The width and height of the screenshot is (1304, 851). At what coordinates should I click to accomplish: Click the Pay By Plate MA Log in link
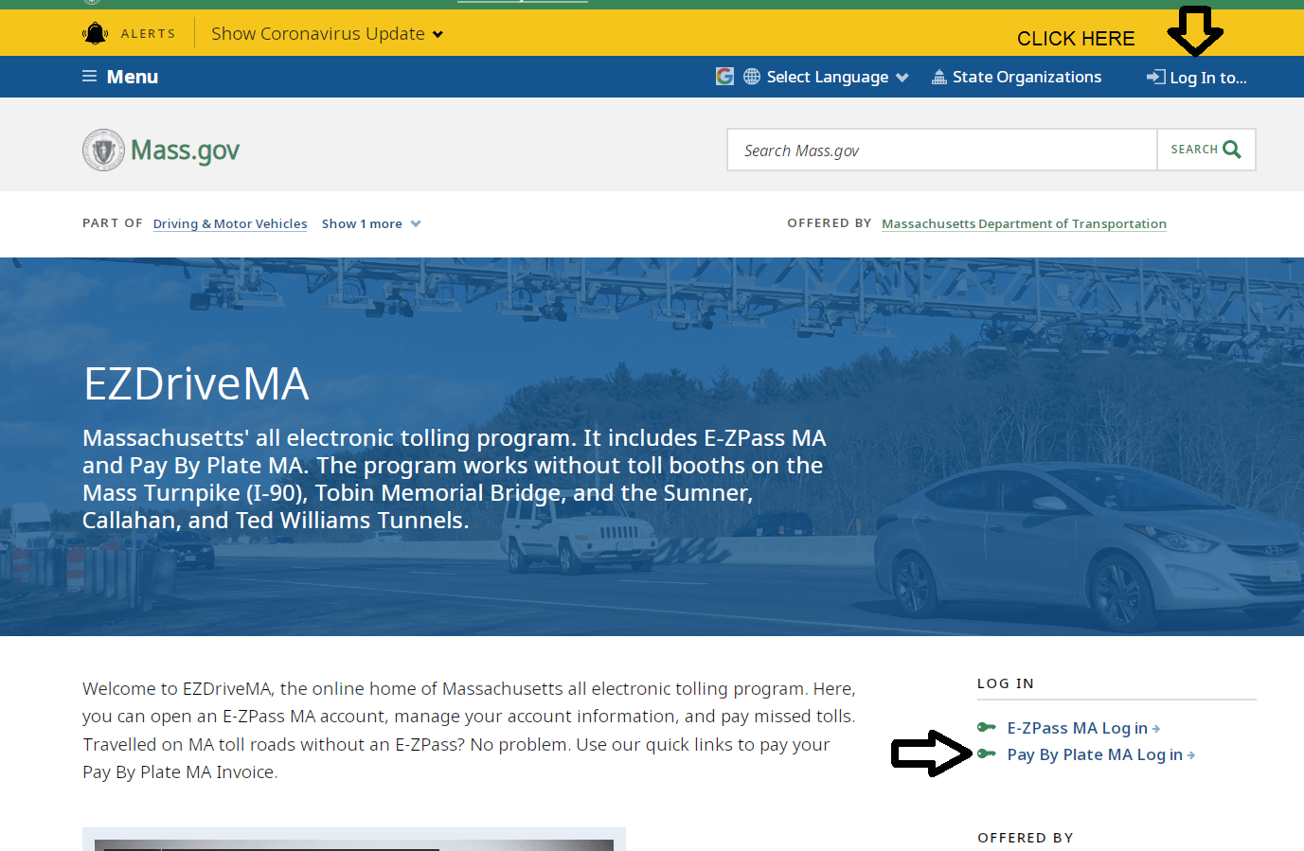click(1101, 754)
